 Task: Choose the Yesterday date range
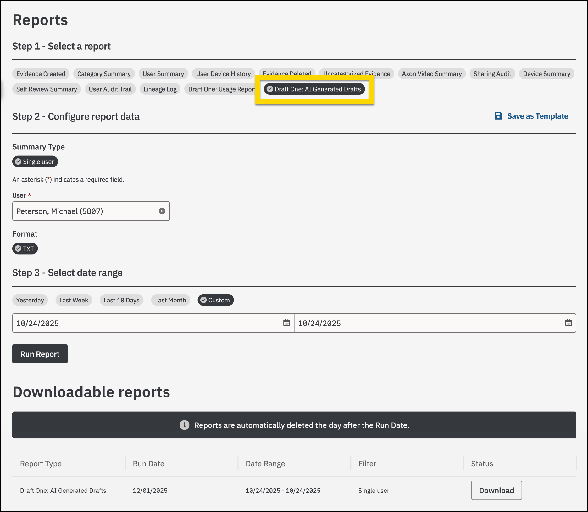point(30,300)
